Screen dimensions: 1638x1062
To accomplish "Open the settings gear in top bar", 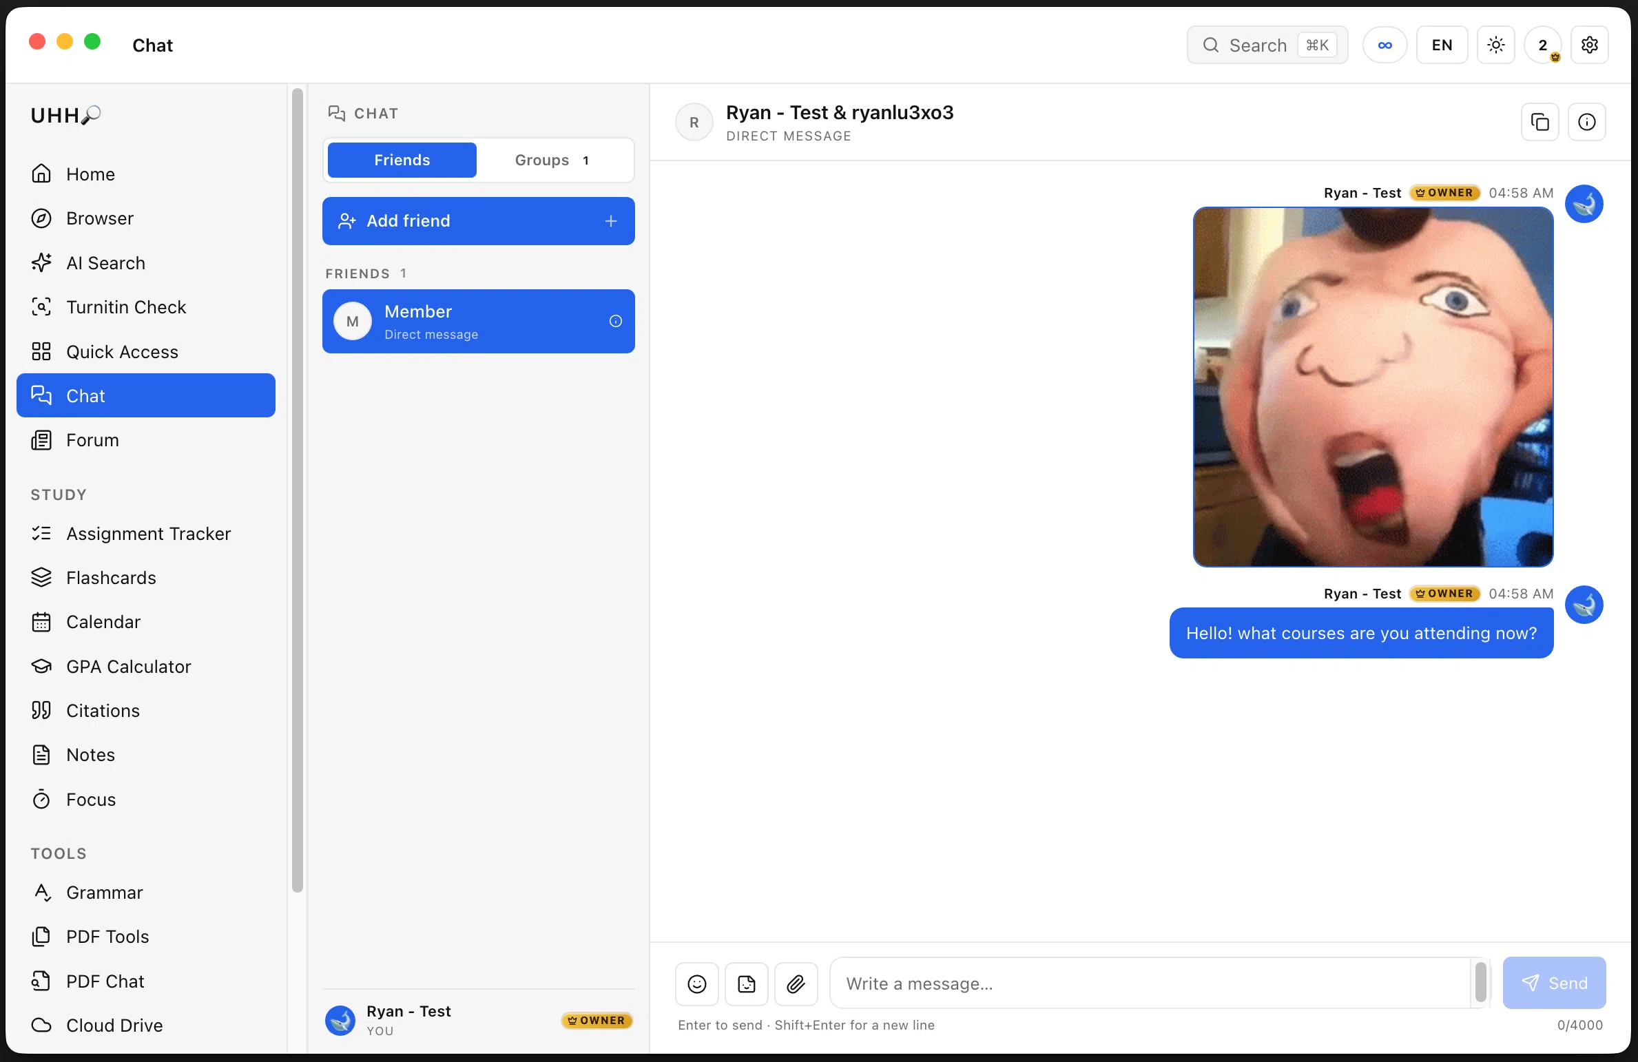I will point(1590,45).
